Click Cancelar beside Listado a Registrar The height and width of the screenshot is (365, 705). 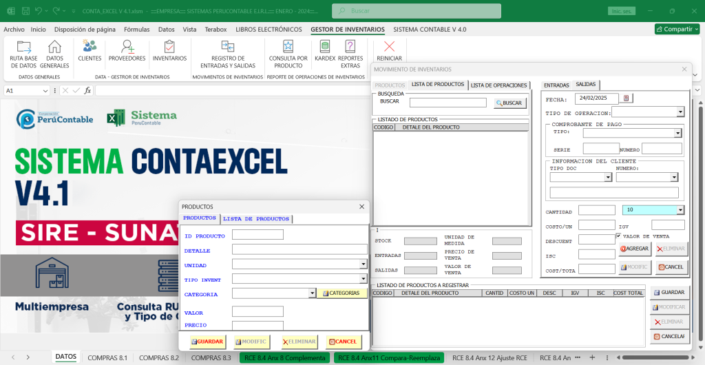669,336
